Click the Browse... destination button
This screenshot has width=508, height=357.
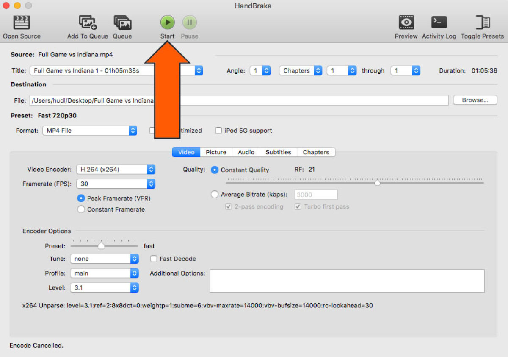(475, 100)
